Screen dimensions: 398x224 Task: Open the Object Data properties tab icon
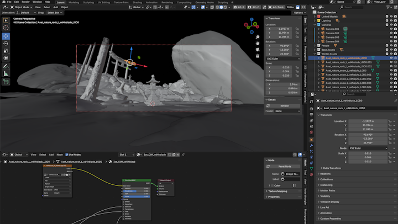click(x=311, y=169)
